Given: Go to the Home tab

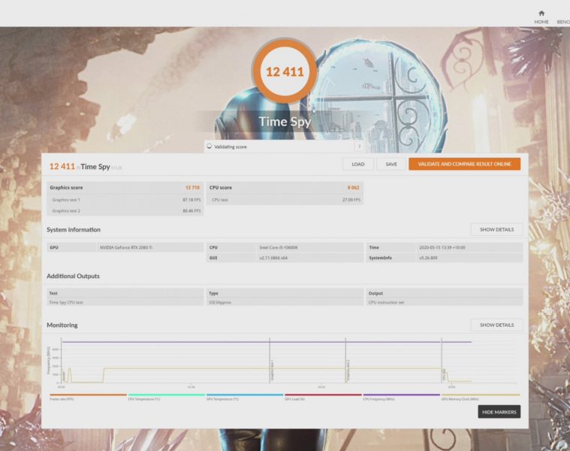Looking at the screenshot, I should point(541,17).
